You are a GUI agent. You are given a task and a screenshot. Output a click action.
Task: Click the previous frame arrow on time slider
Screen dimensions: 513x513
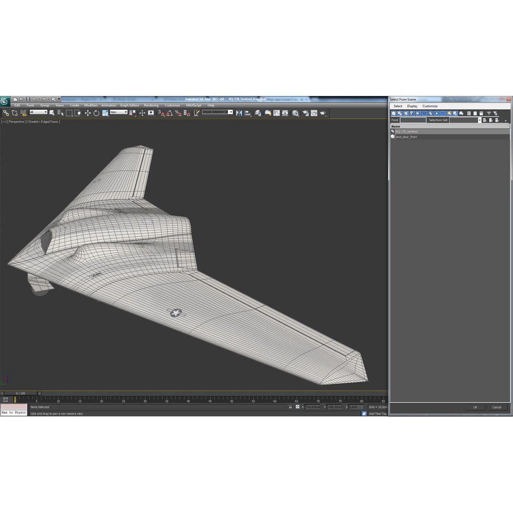[2, 393]
